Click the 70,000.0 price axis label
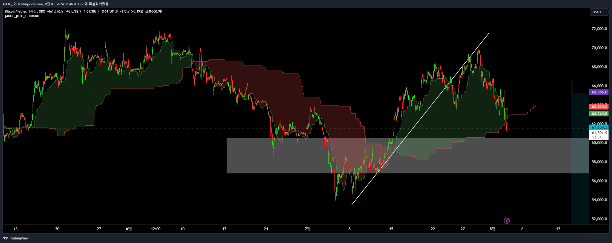Viewport: 612px width, 243px height. (599, 48)
